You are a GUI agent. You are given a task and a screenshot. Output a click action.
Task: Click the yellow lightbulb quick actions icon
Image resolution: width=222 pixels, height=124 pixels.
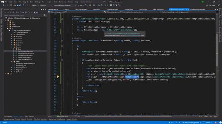coord(58,77)
